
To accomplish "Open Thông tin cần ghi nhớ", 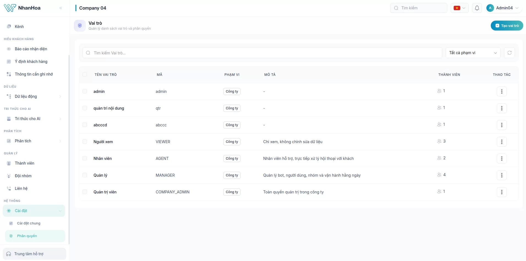I will [x=34, y=74].
